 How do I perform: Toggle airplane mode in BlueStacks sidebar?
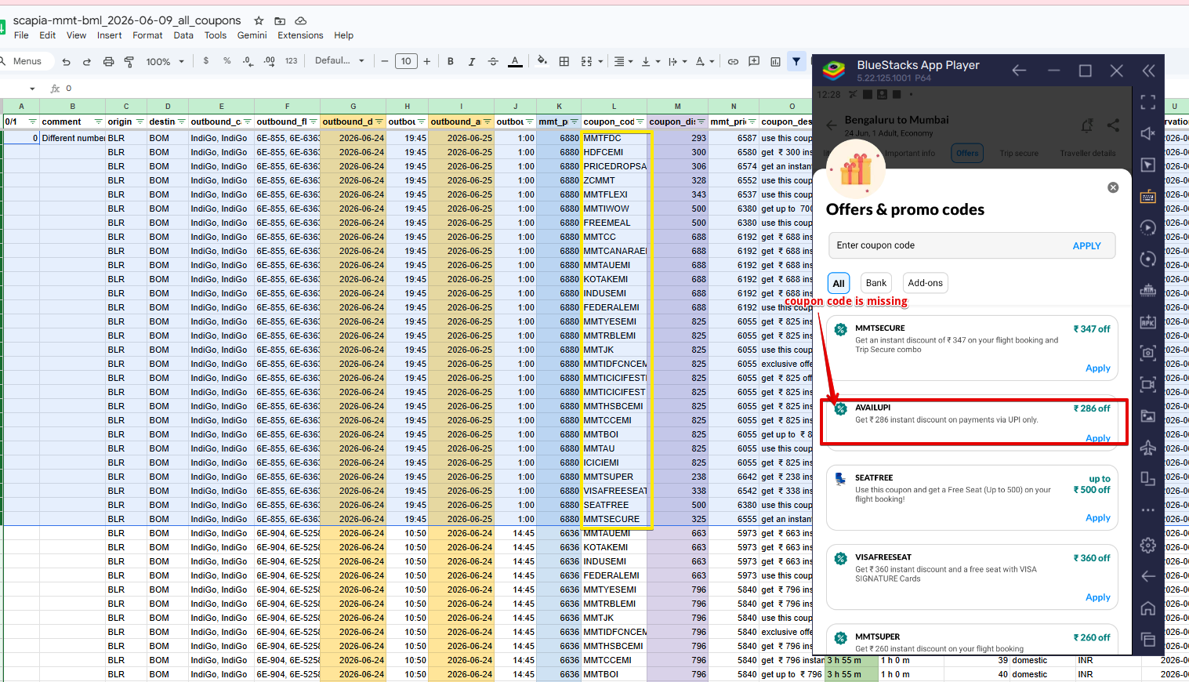tap(1148, 447)
